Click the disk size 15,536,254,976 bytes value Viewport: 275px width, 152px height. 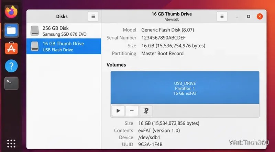point(173,46)
